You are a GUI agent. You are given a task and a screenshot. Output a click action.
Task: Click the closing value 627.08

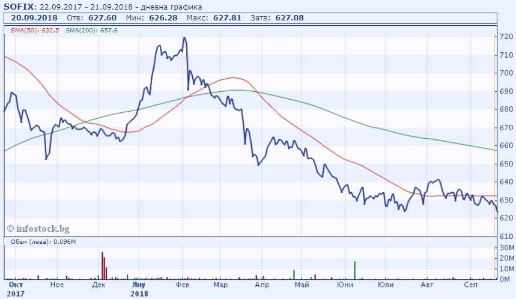click(290, 18)
